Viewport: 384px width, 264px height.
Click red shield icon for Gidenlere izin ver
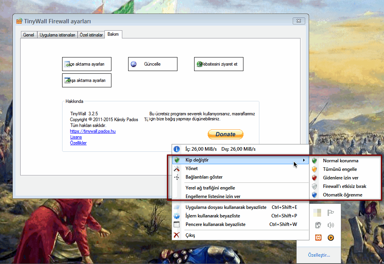(x=314, y=178)
